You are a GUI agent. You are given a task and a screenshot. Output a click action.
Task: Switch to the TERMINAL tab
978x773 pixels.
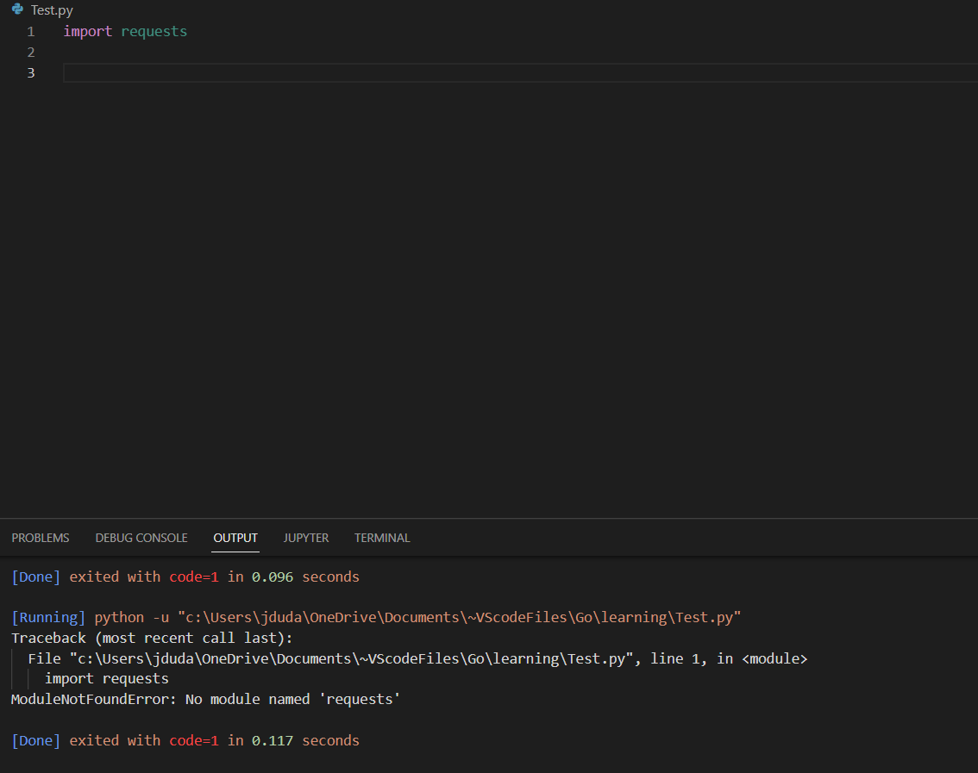tap(381, 537)
